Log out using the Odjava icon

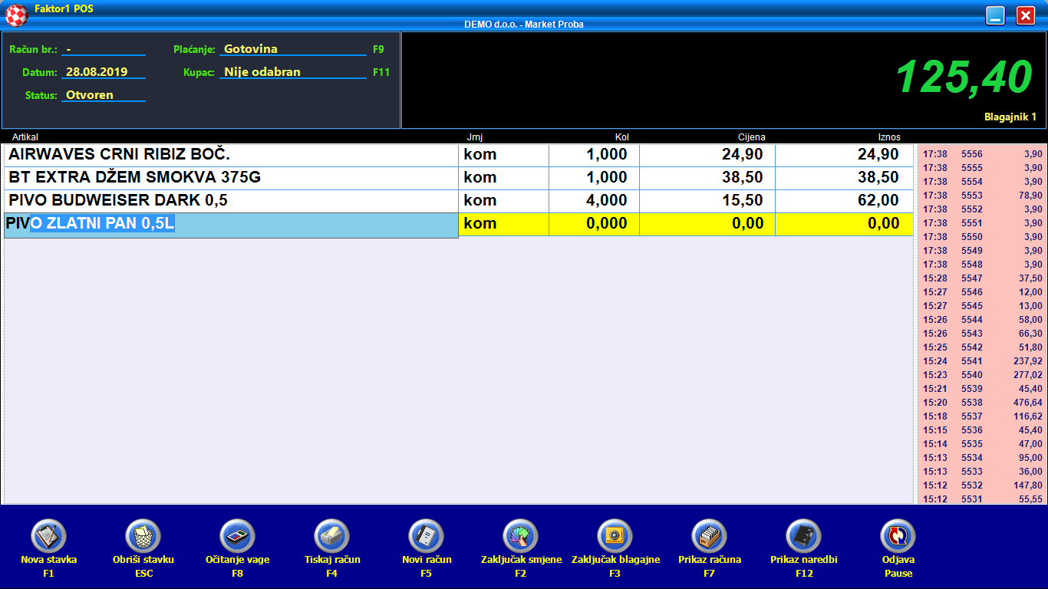pyautogui.click(x=898, y=536)
